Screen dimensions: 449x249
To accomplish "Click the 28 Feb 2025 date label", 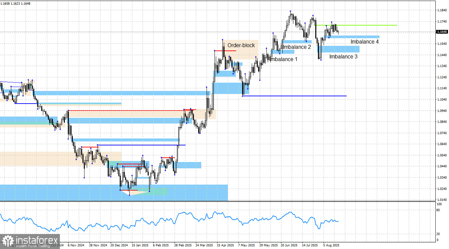I will click(183, 246).
